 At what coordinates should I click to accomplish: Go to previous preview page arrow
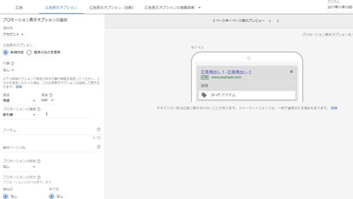coord(270,21)
